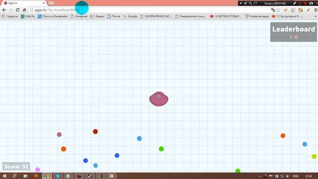Open the Новая вкладка bookmark
The width and height of the screenshot is (318, 179).
pyautogui.click(x=257, y=16)
